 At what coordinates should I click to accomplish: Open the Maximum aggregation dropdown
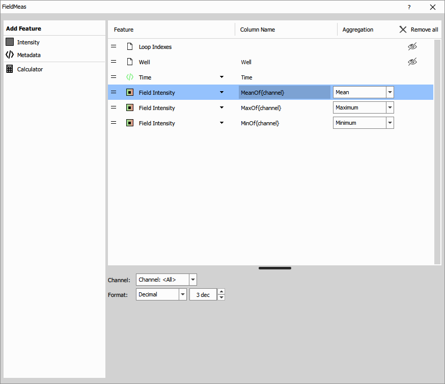coord(390,107)
